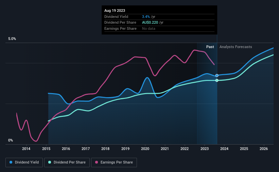279x172 pixels.
Task: Click the 0% y-axis label
Action: tap(11, 140)
